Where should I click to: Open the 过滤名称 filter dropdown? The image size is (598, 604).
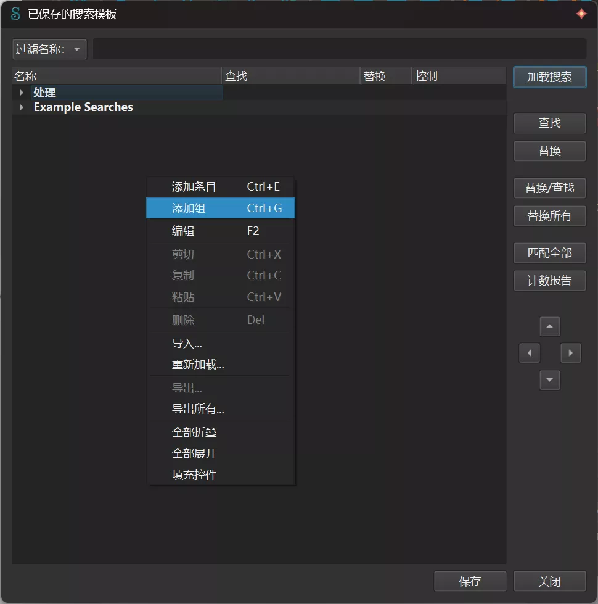click(x=49, y=49)
